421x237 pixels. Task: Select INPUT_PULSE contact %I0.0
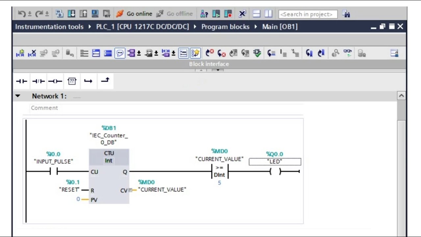pos(53,171)
